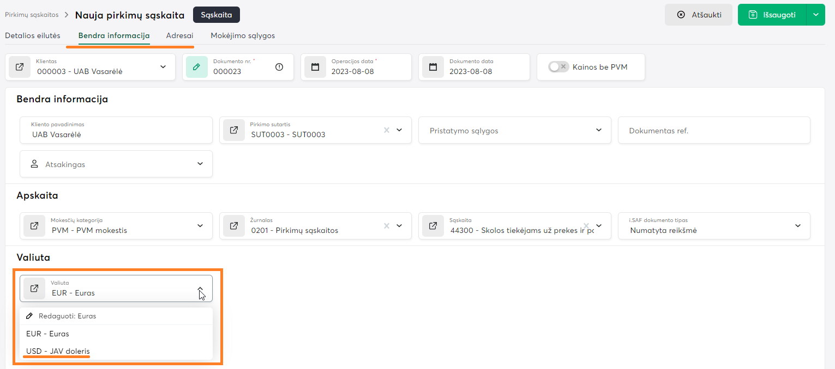Click the Pirkimų sąskaitos breadcrumb link
The width and height of the screenshot is (835, 369).
32,15
